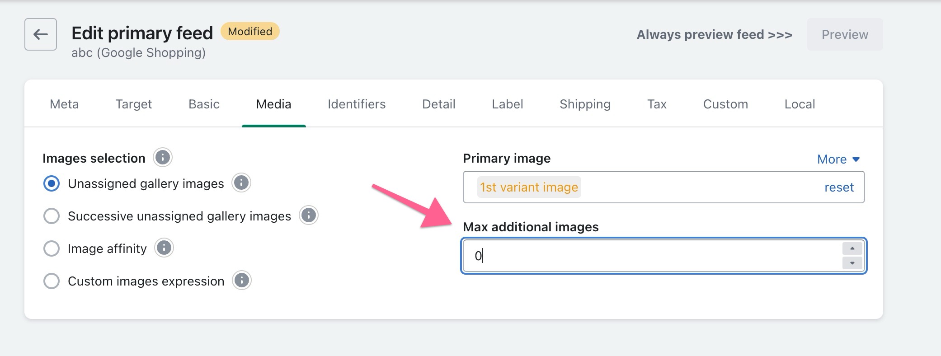Click the Image affinity info icon
This screenshot has width=941, height=356.
pos(163,248)
